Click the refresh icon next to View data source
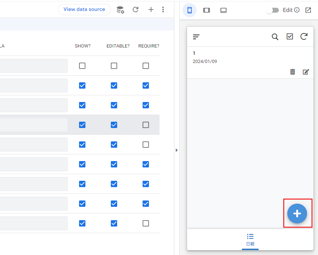The image size is (318, 255). pos(136,9)
